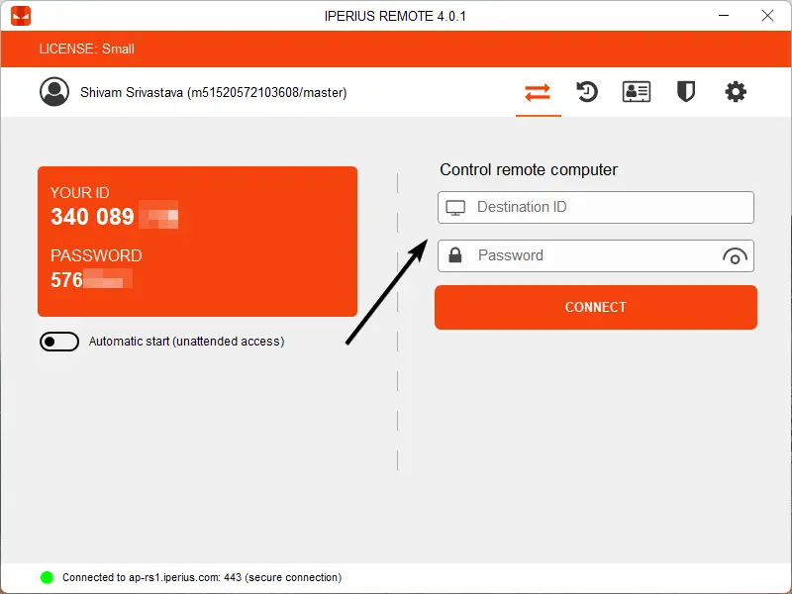Click the PASSWORD value starting 576
Viewport: 792px width, 594px height.
click(66, 280)
